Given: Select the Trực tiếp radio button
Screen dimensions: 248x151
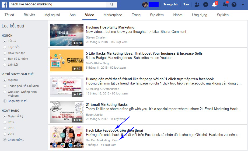Looking at the screenshot, I should 5,47.
